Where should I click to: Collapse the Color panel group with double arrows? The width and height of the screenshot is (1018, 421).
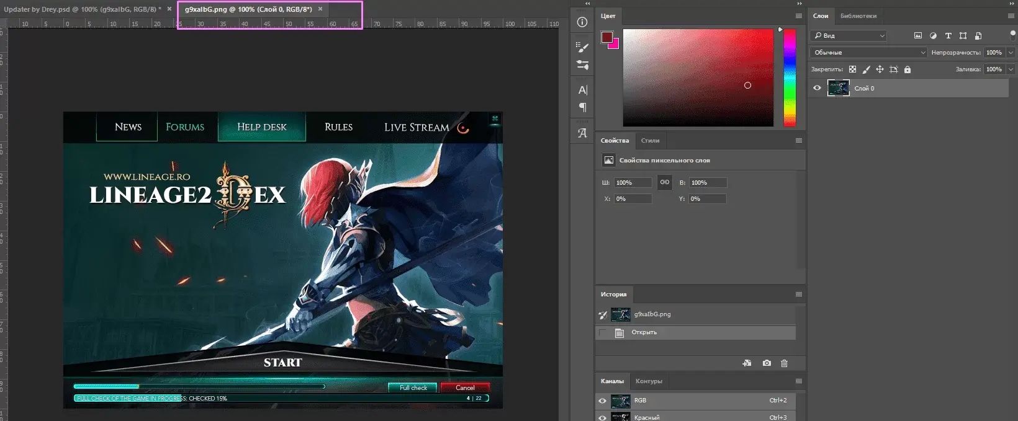[x=800, y=4]
